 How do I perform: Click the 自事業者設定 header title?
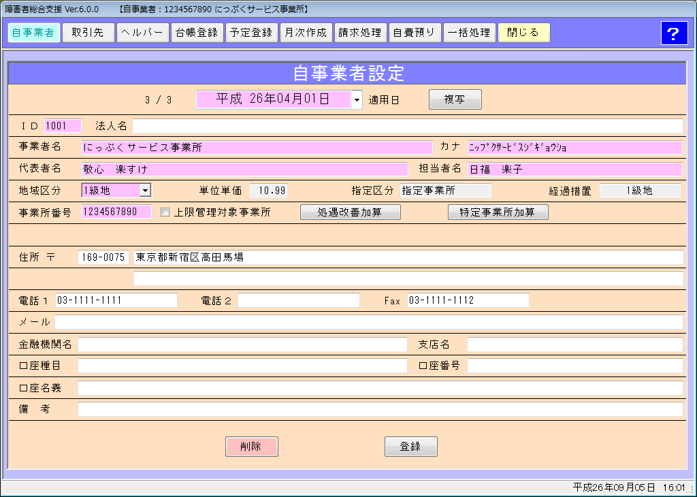tap(348, 74)
